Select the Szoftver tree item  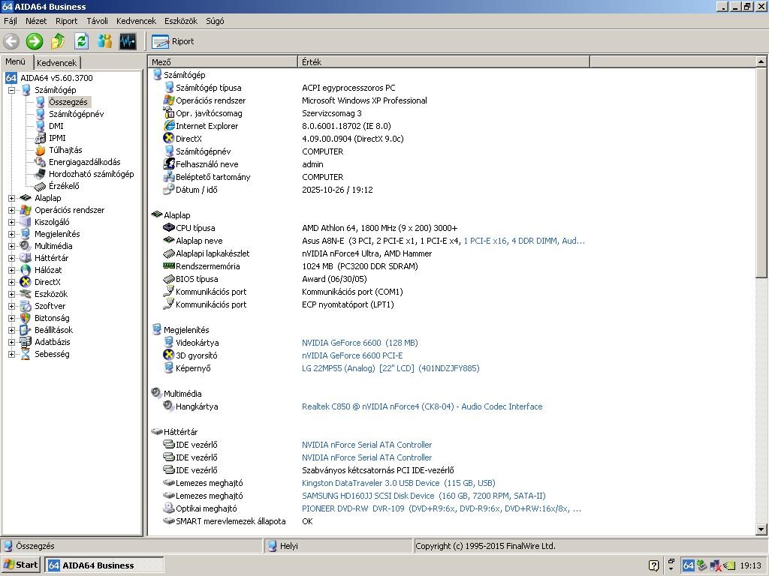[x=50, y=306]
